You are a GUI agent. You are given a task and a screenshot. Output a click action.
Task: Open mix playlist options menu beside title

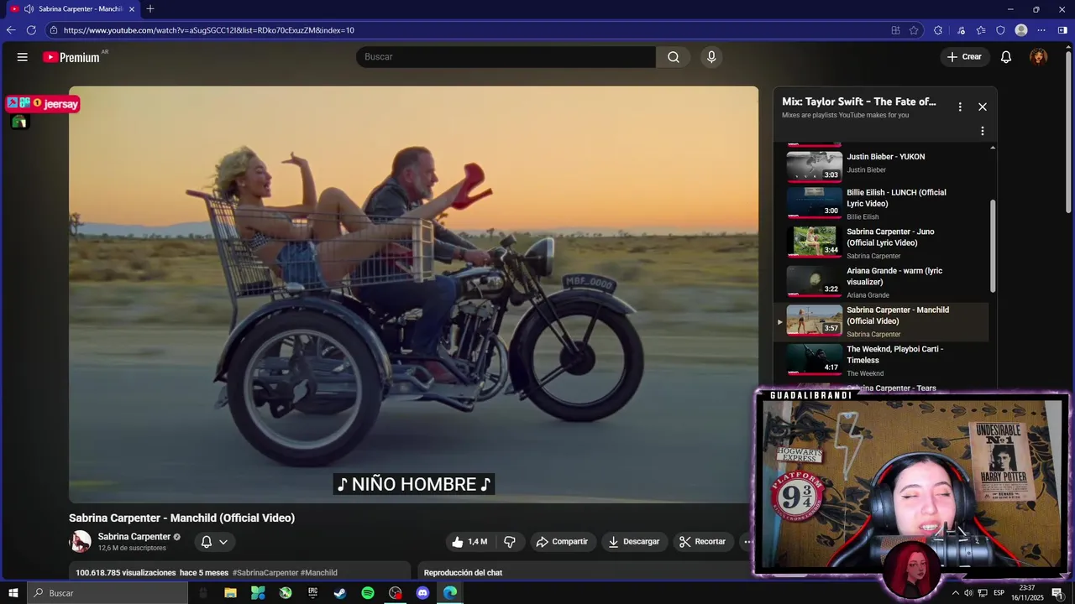click(960, 107)
